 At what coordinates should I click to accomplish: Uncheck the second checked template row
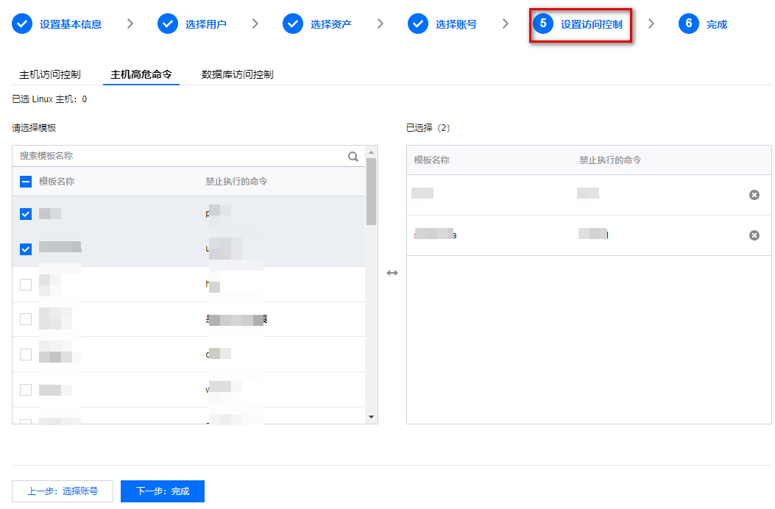[26, 249]
